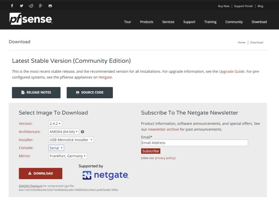The image size is (279, 201).
Task: Click the Release Notes button
Action: click(36, 92)
